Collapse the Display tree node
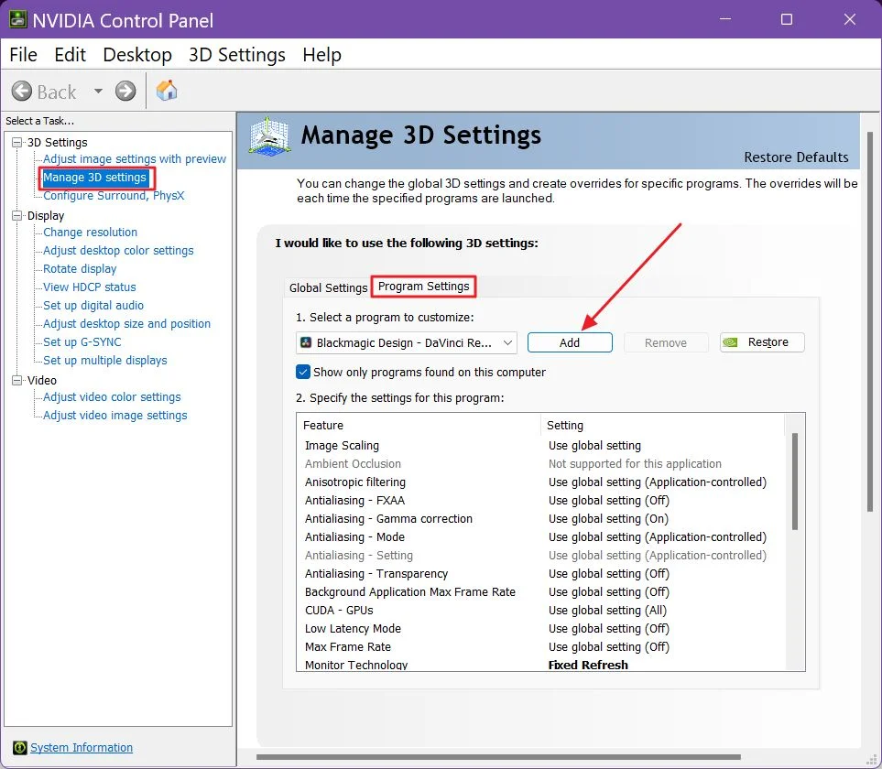 [17, 215]
